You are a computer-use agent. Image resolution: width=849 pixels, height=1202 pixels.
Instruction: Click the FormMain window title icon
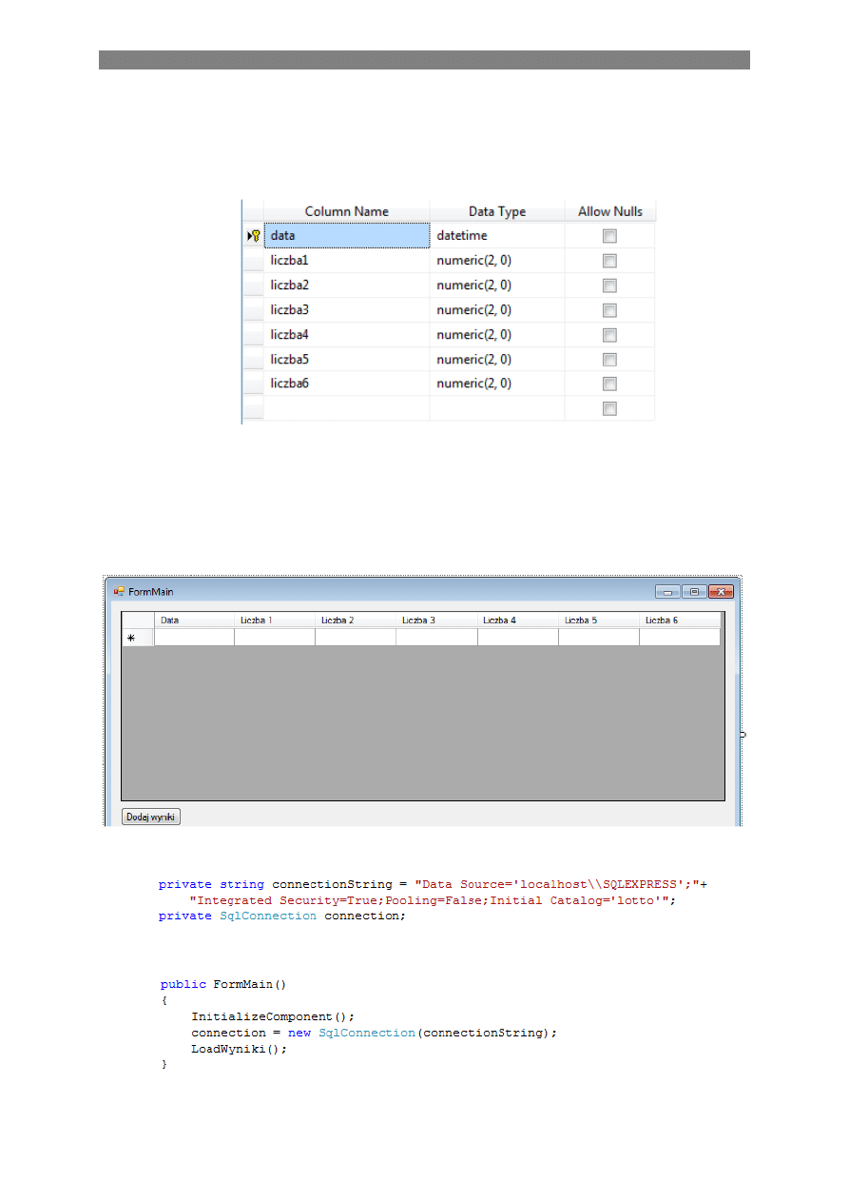pyautogui.click(x=120, y=591)
